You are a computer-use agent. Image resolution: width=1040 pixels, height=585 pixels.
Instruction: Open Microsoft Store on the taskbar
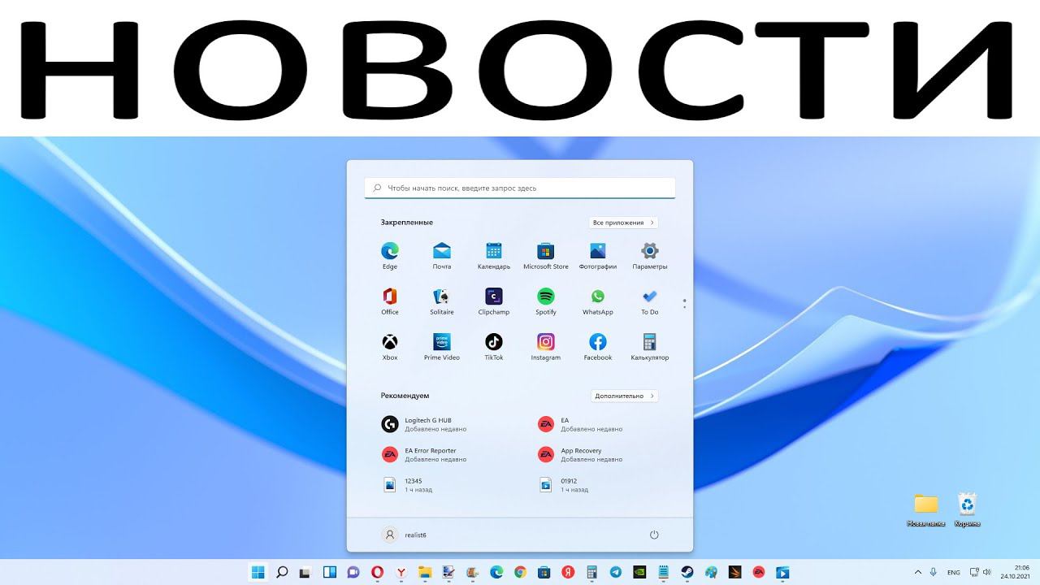pos(544,572)
